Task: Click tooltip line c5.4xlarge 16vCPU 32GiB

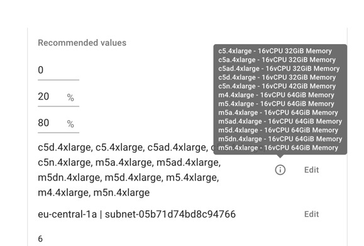Action: pyautogui.click(x=275, y=51)
